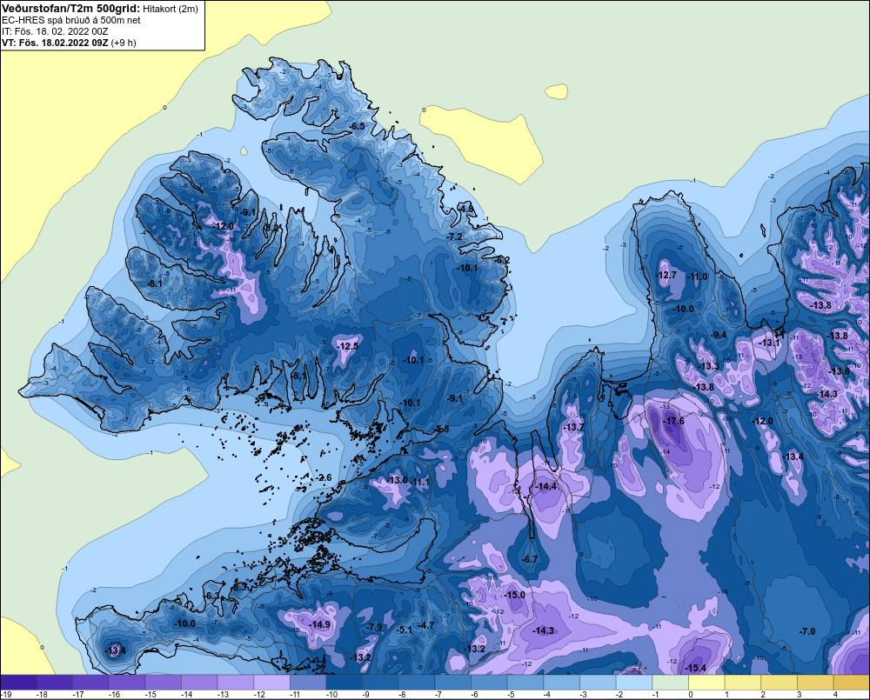The width and height of the screenshot is (870, 700).
Task: Select the -13.0 temperature label
Action: click(x=398, y=480)
